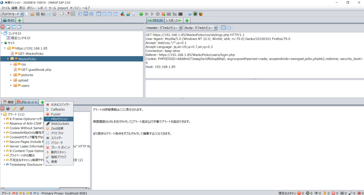Toggle the light bulb show hidden fields
Viewport: 364px width, 195px height.
(133, 14)
